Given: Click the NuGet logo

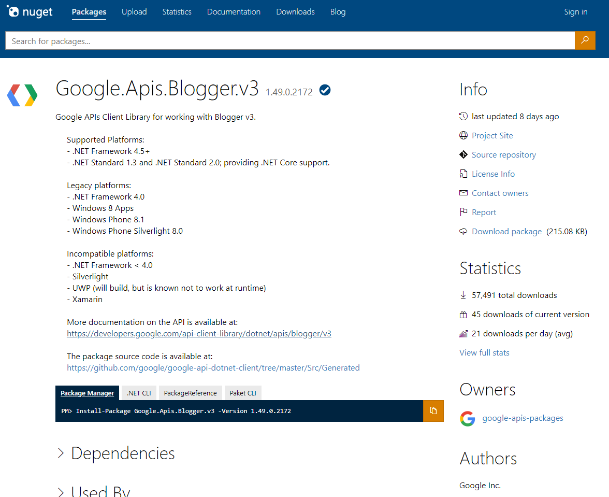Looking at the screenshot, I should coord(30,11).
